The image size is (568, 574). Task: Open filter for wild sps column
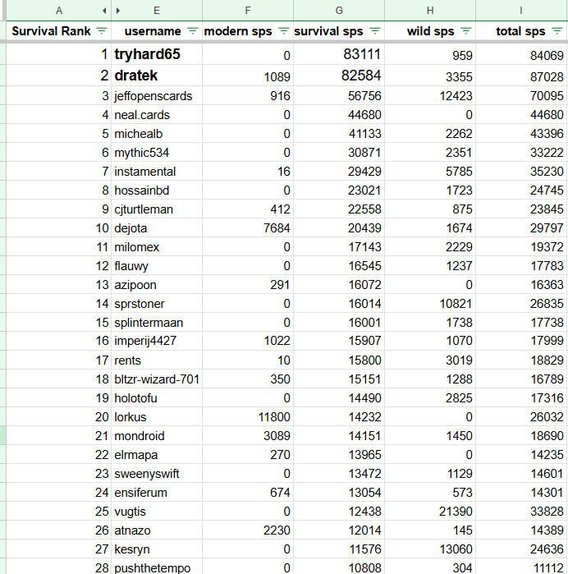tap(466, 31)
